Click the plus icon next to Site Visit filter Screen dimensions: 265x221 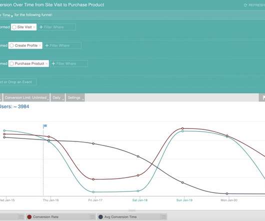point(41,27)
